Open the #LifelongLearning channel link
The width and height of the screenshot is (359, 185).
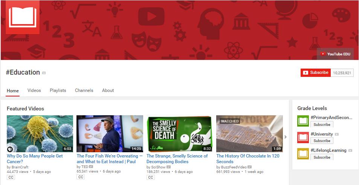pos(328,150)
